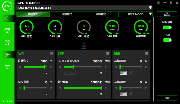Increase 左風扇轉速 with right arrow
This screenshot has width=180, height=104.
146,67
